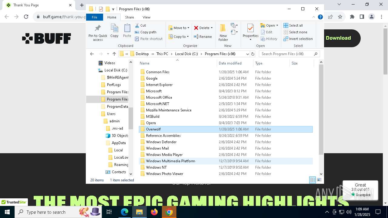Click Select none
This screenshot has height=218, width=388.
(x=295, y=32)
